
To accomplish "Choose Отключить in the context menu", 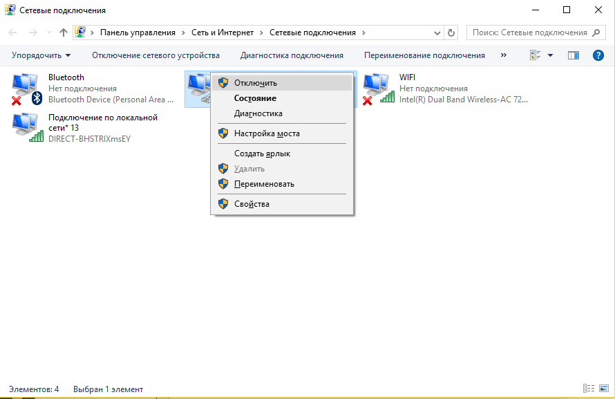I will 255,83.
